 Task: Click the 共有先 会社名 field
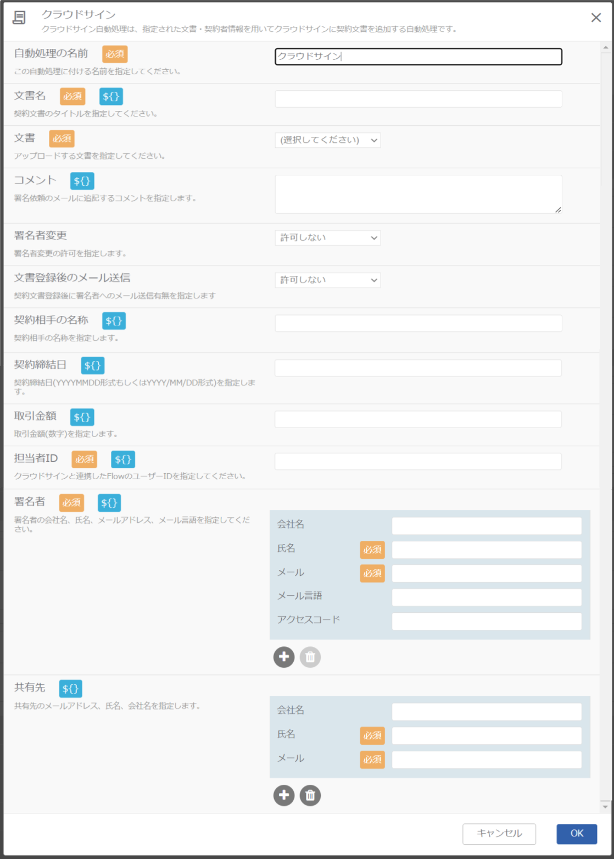[487, 712]
